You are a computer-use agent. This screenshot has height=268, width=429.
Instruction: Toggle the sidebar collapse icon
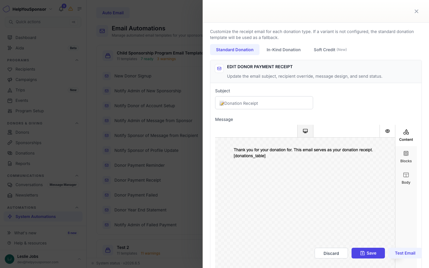[80, 9]
